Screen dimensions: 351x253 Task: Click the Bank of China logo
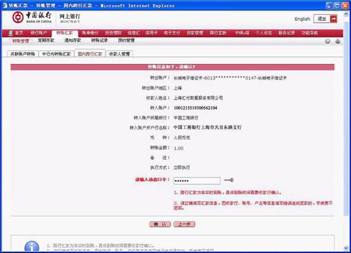tap(32, 18)
